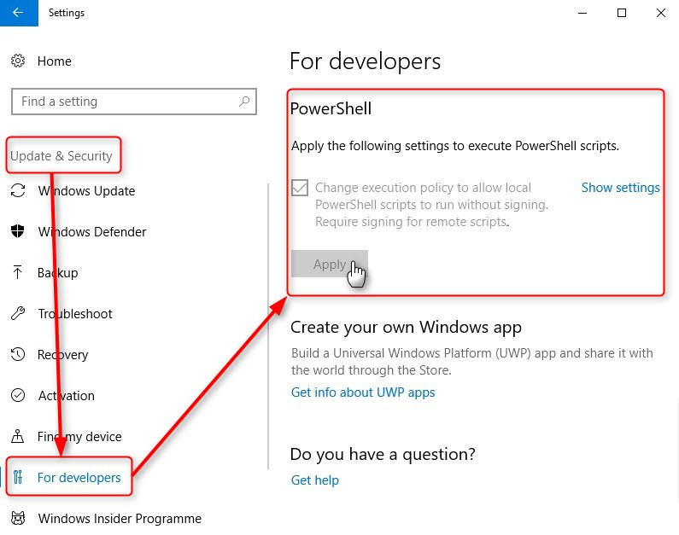
Task: Open the For developers menu item
Action: point(69,477)
